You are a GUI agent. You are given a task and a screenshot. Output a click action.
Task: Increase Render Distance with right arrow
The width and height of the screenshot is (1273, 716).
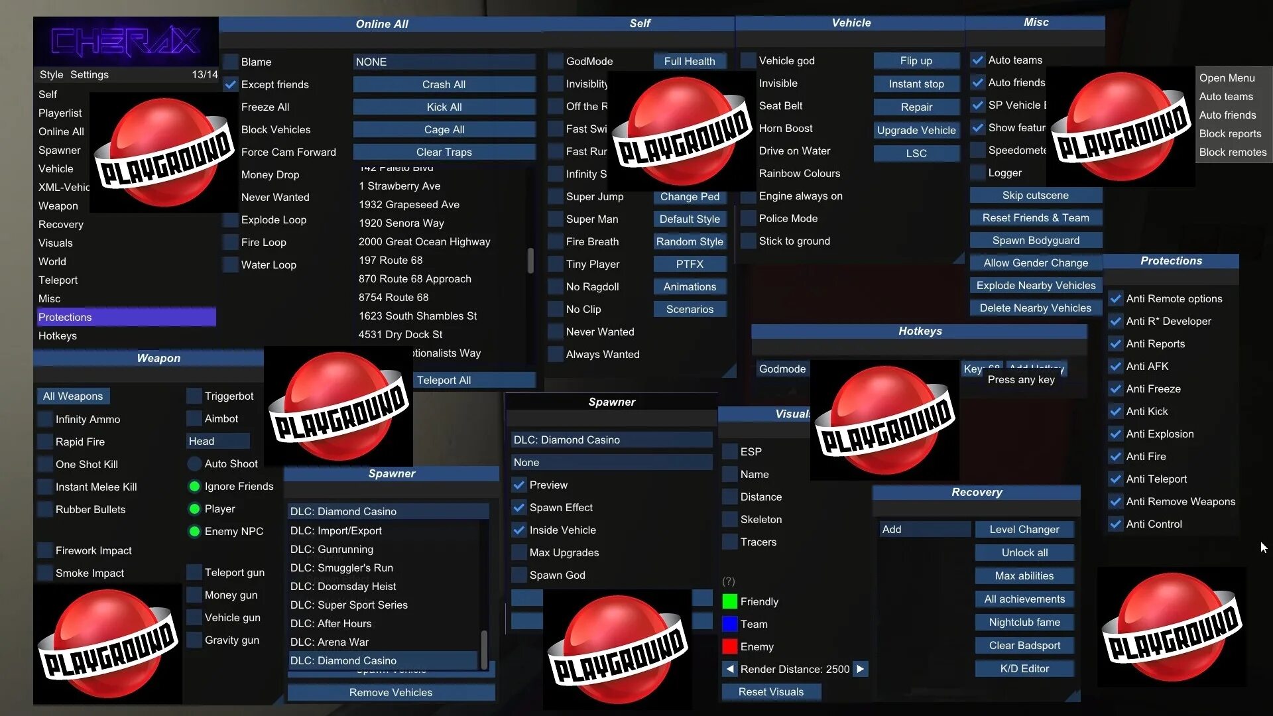pos(860,669)
